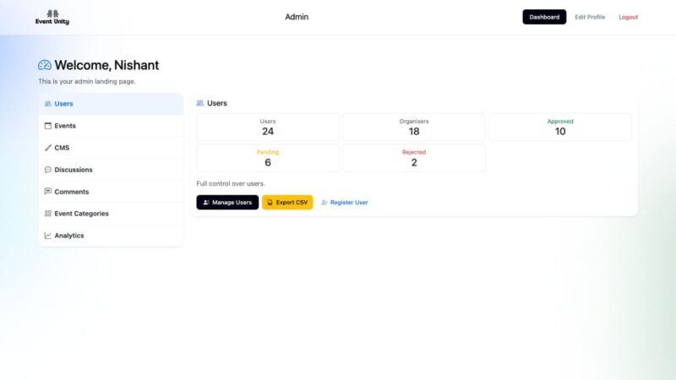
Task: Click the grid icon beside Event Categories
Action: pos(48,214)
